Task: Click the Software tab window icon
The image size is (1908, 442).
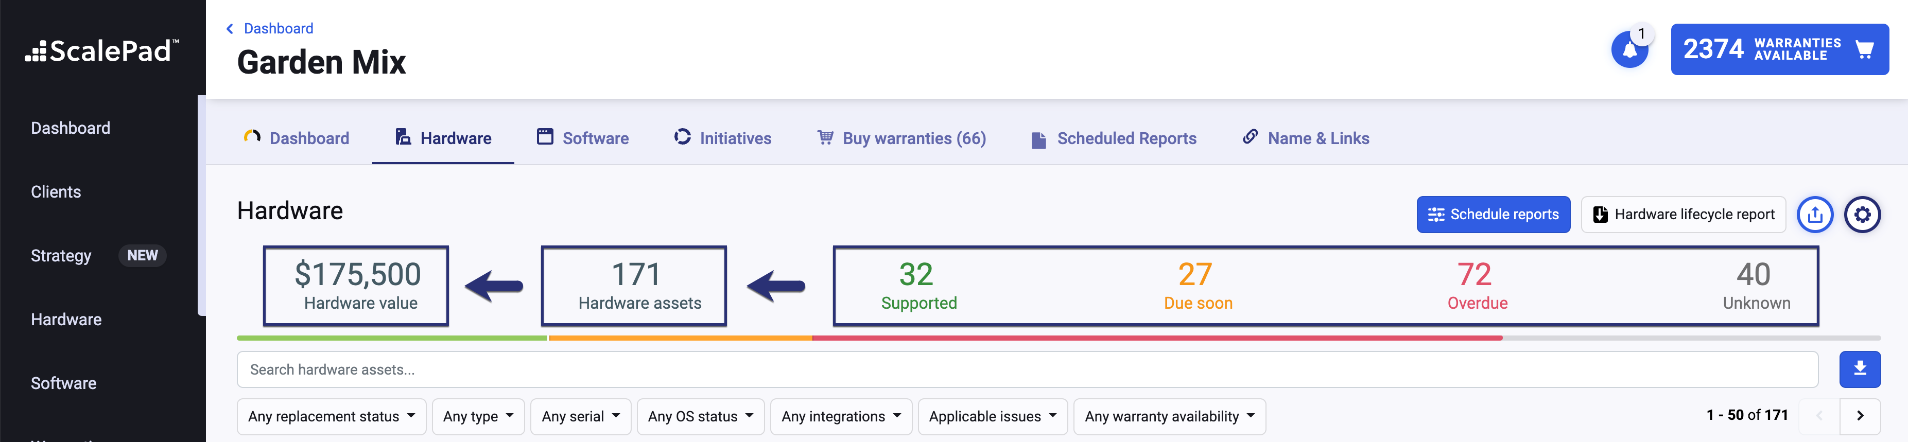Action: pyautogui.click(x=545, y=137)
